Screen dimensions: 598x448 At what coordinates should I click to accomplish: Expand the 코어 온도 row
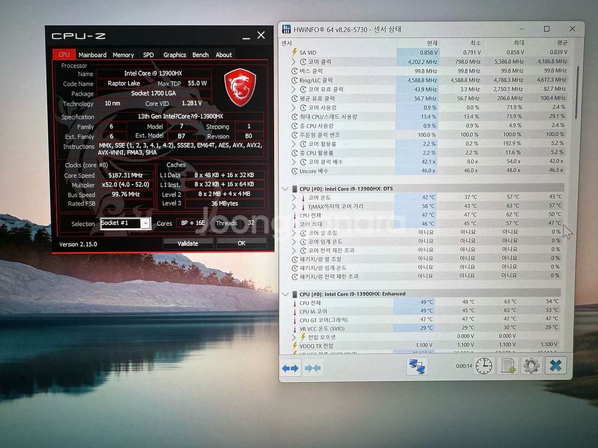point(293,198)
